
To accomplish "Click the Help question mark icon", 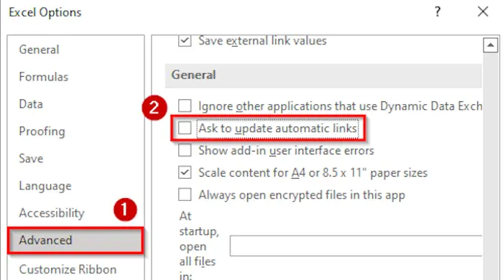I will [438, 12].
